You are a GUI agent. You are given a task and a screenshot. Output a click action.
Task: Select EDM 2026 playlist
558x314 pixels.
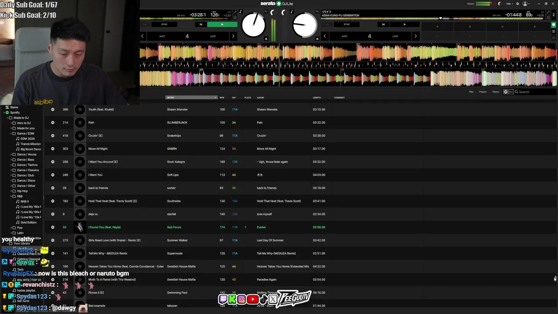coord(27,139)
